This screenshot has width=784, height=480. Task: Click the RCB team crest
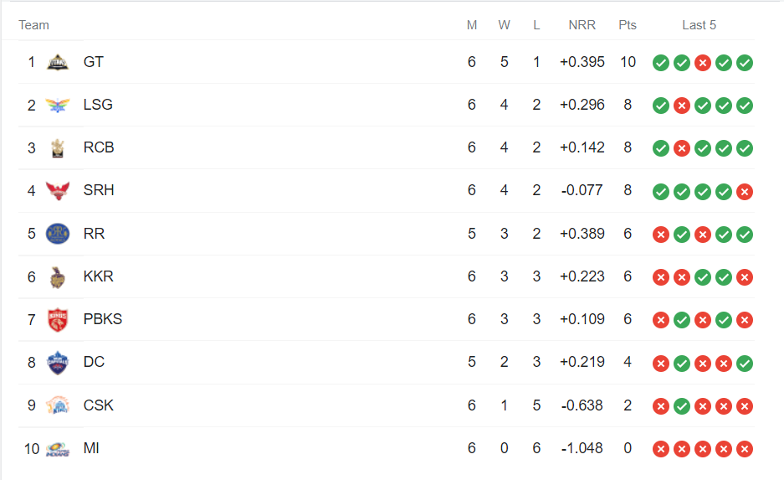[58, 148]
